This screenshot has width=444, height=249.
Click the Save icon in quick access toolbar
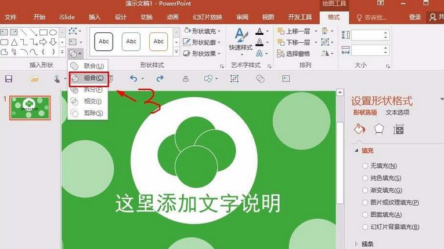[x=9, y=79]
